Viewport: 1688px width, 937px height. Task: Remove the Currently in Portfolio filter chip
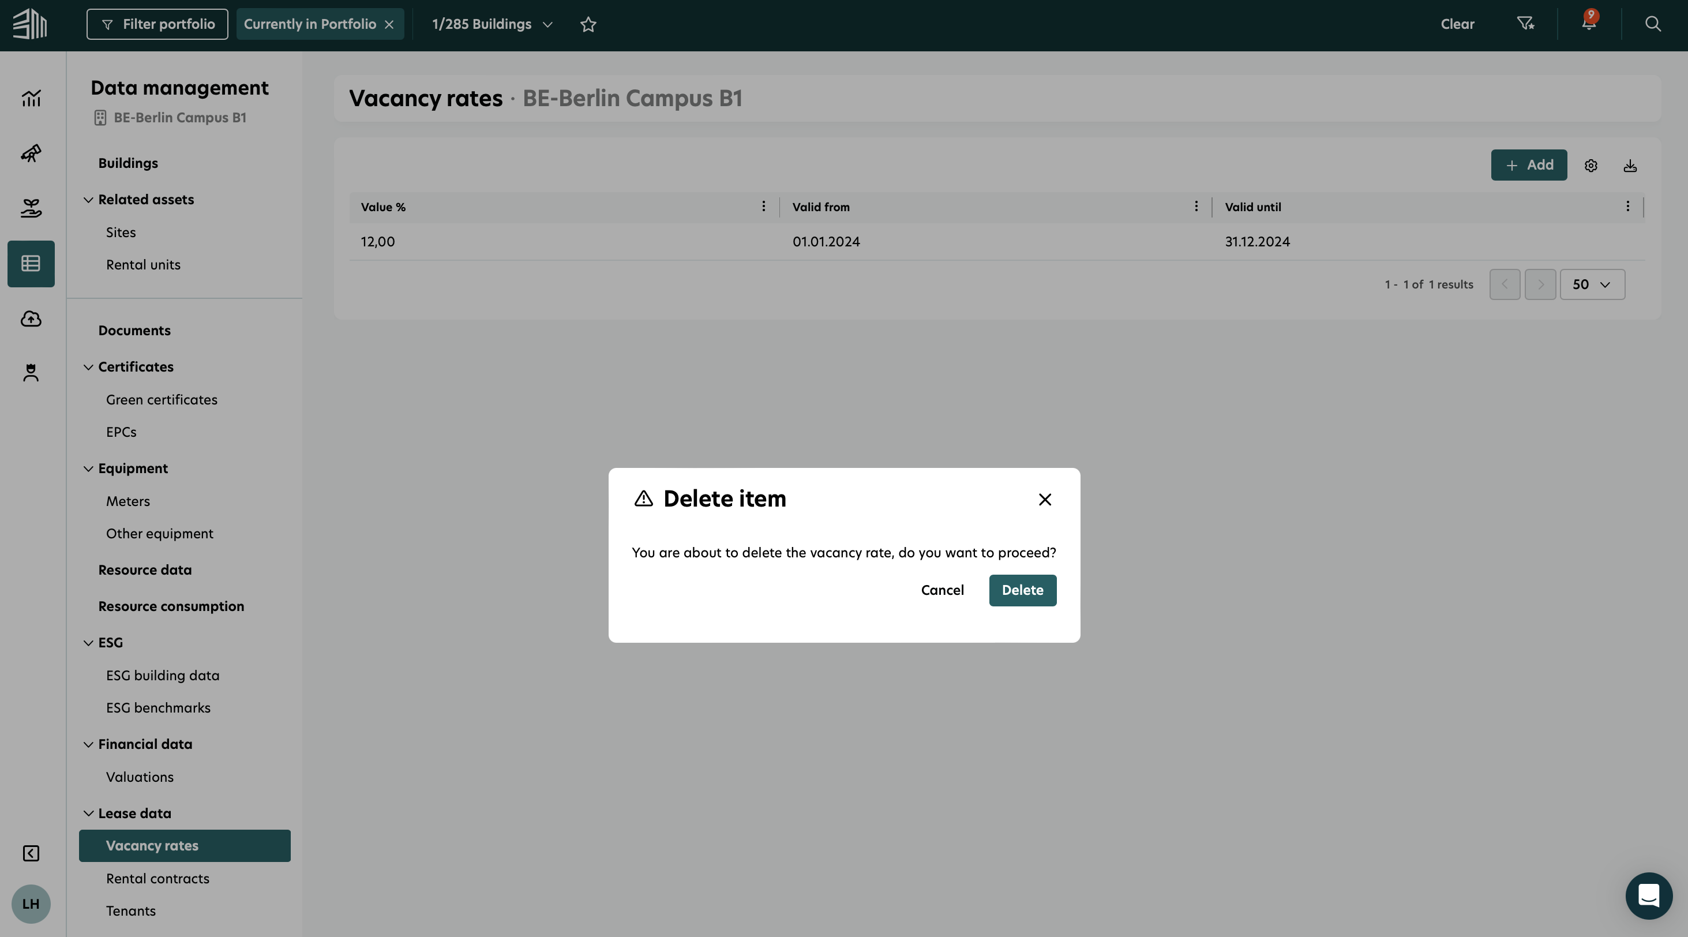(389, 24)
